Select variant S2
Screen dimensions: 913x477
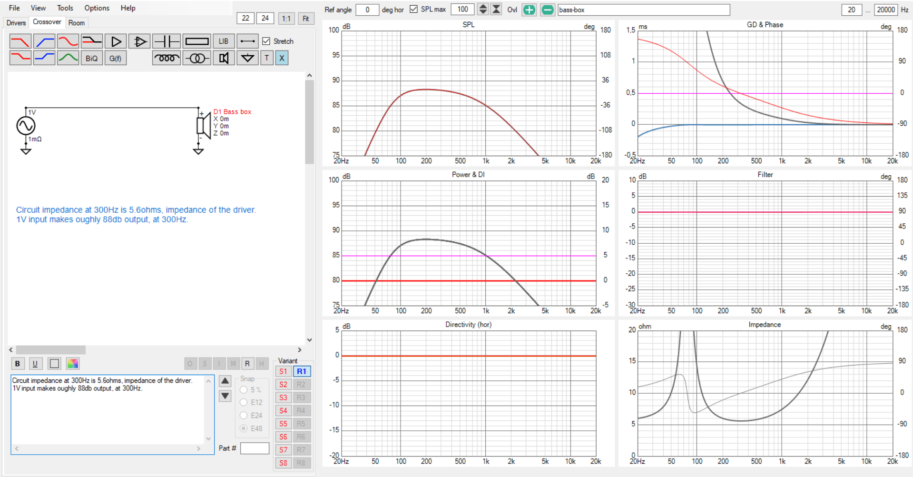point(284,384)
